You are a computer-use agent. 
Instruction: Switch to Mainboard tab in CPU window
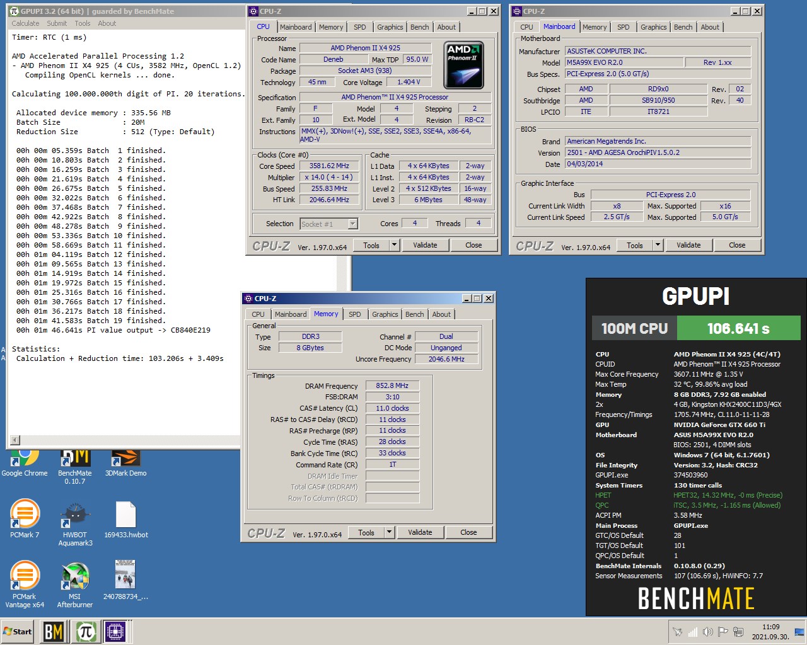[296, 27]
